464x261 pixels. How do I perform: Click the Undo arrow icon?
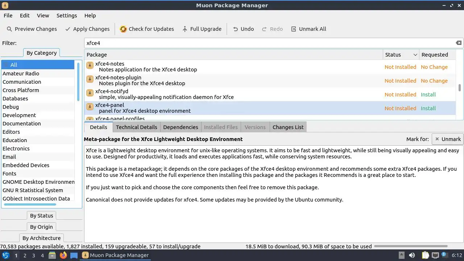(236, 29)
